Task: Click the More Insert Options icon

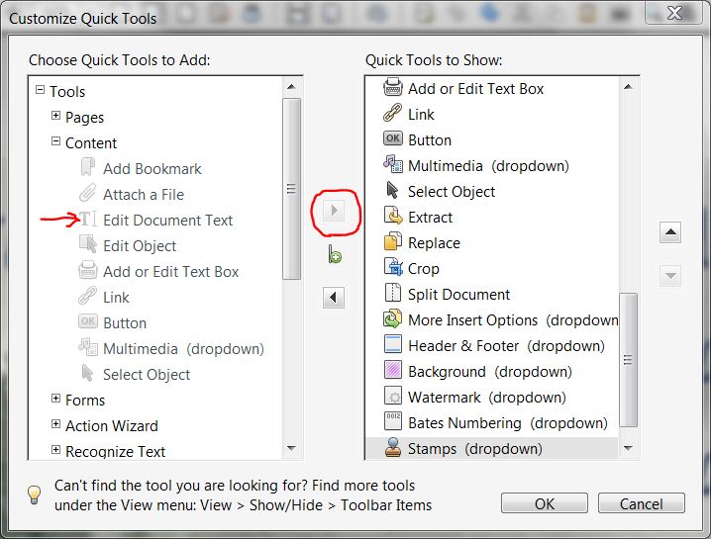Action: [x=393, y=318]
